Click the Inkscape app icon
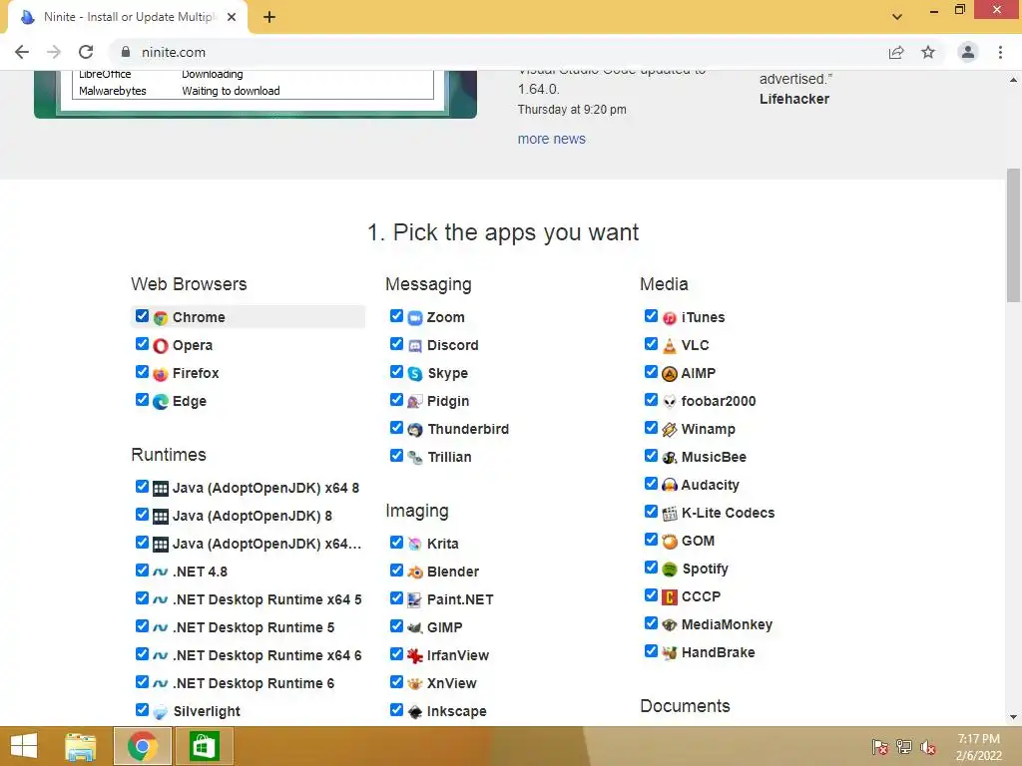The width and height of the screenshot is (1022, 766). (415, 712)
